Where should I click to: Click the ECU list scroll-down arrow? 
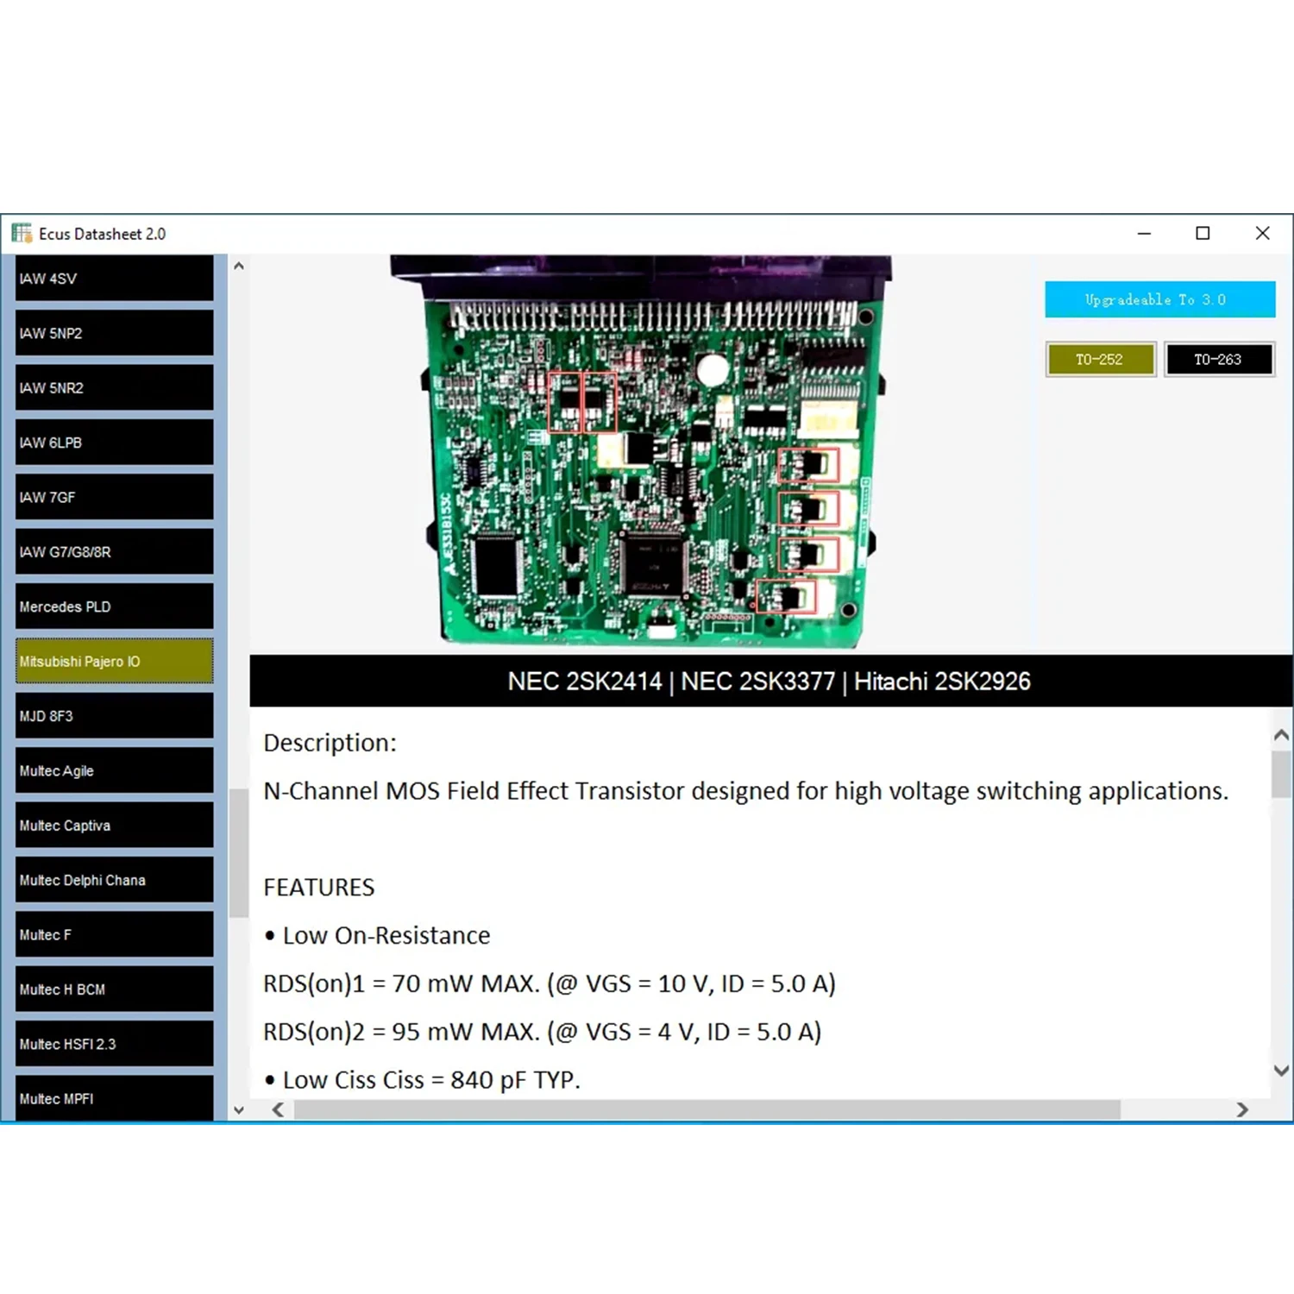(239, 1110)
